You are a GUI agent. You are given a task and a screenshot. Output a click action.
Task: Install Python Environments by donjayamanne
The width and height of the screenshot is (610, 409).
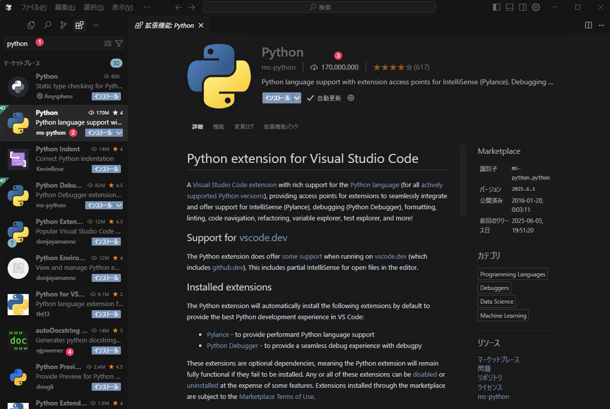click(x=106, y=278)
